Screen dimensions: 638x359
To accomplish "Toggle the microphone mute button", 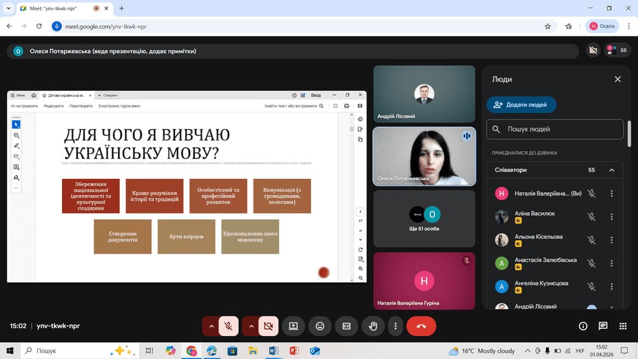I will (228, 326).
